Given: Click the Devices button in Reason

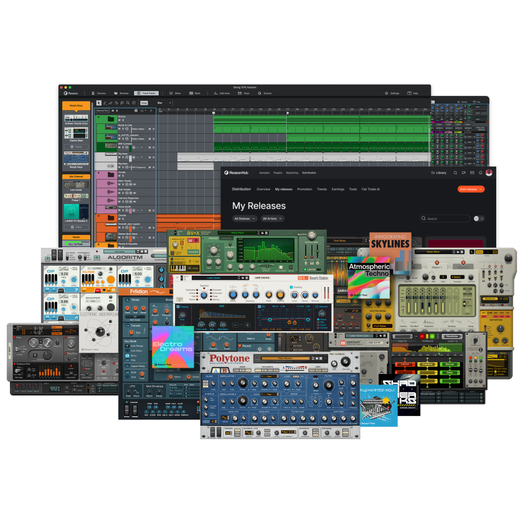Looking at the screenshot, I should (99, 93).
